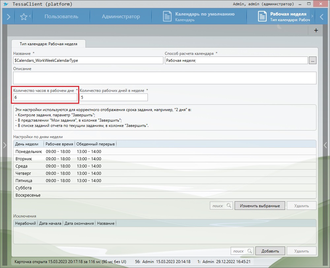This screenshot has height=268, width=330.
Task: Click the search magnifier in weekday settings
Action: [229, 206]
